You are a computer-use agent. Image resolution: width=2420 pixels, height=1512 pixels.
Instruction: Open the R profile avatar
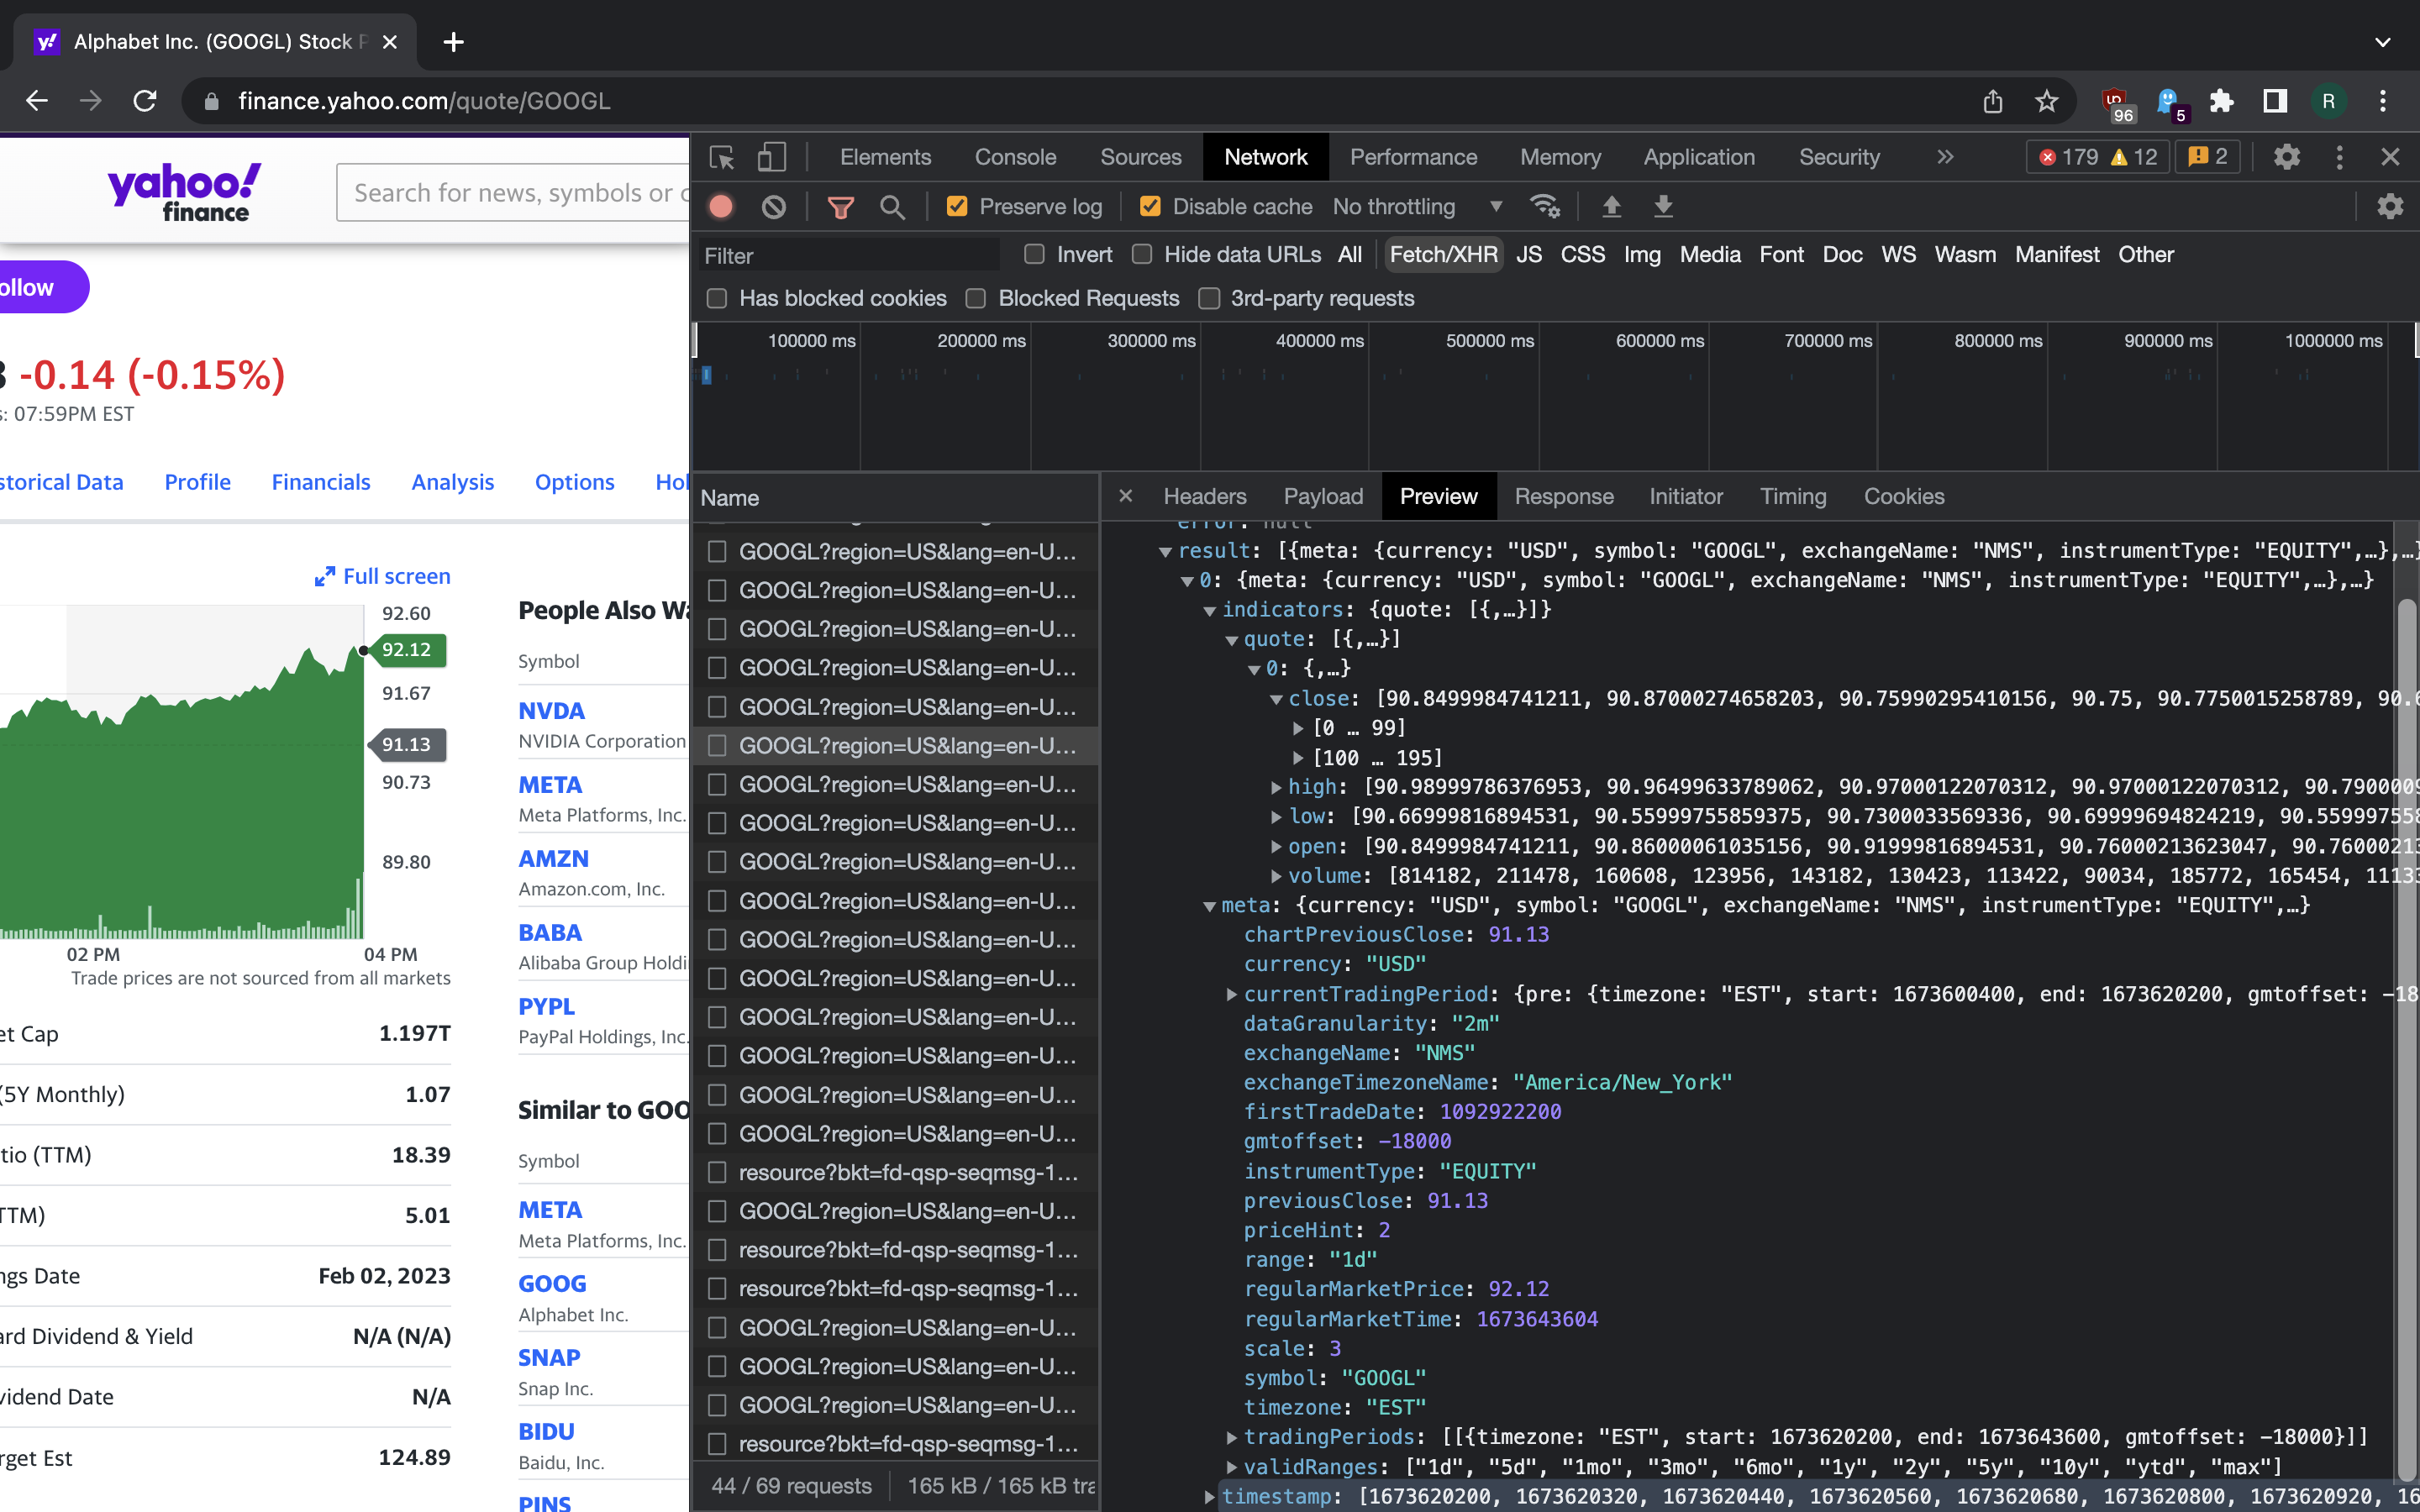pyautogui.click(x=2328, y=101)
